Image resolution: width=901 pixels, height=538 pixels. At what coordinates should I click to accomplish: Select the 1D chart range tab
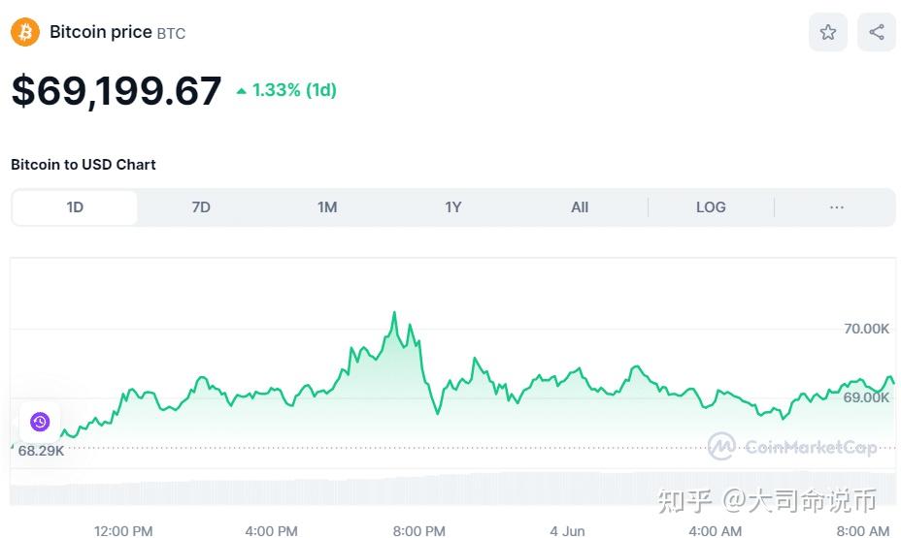[x=75, y=207]
